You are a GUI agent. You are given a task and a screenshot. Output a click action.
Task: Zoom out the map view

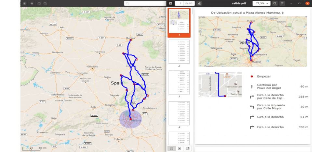[39, 3]
